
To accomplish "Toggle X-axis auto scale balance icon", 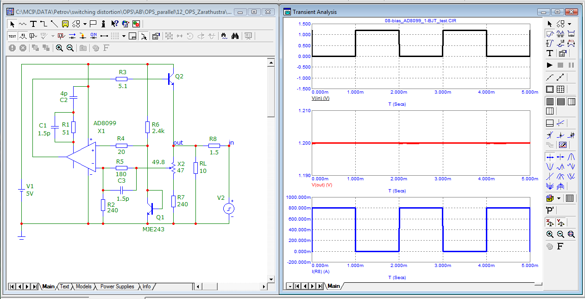I will 550,223.
